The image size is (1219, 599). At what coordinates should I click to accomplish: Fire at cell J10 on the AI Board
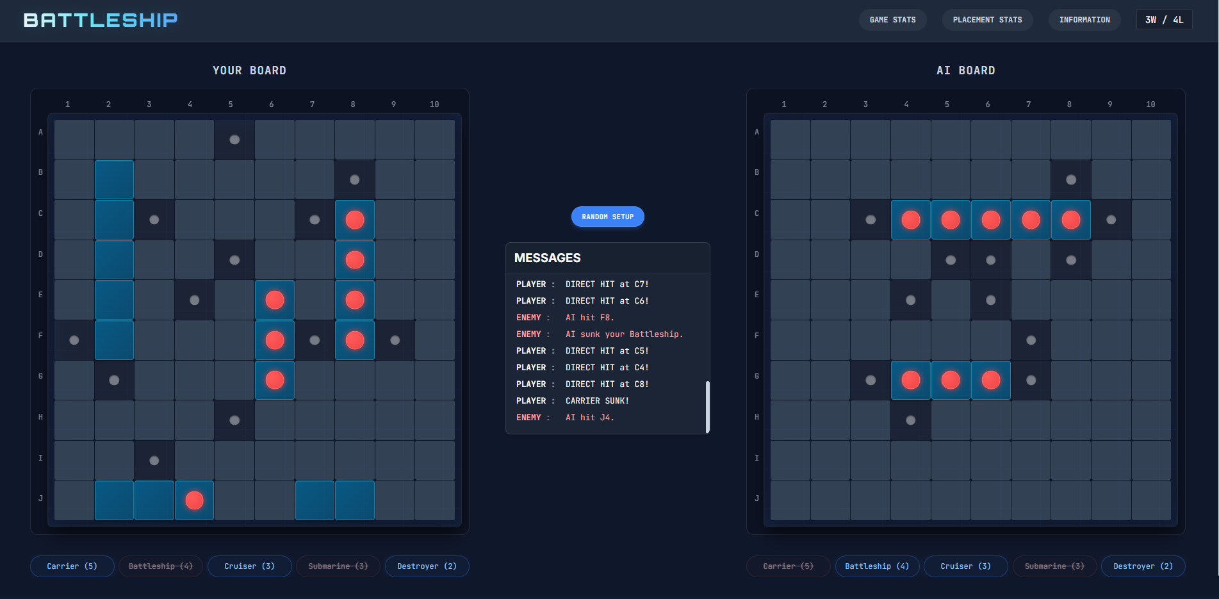(1151, 500)
